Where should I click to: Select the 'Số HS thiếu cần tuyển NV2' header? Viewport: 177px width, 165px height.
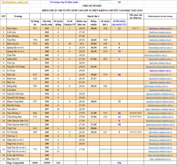coord(119,23)
